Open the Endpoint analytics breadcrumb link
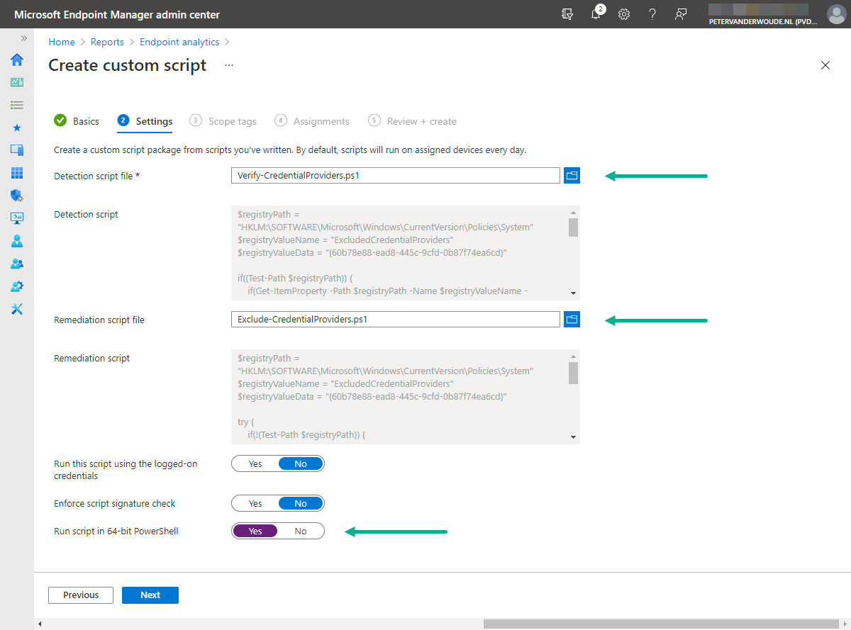 pyautogui.click(x=179, y=42)
